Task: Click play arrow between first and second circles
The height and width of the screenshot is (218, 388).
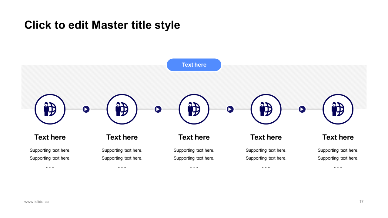Action: point(86,109)
